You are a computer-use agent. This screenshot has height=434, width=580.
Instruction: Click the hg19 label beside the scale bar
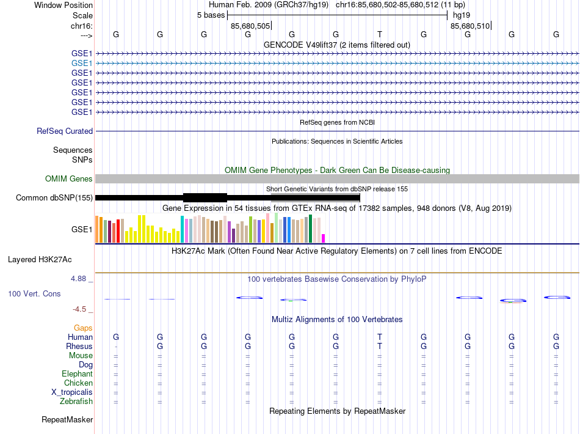click(x=462, y=15)
